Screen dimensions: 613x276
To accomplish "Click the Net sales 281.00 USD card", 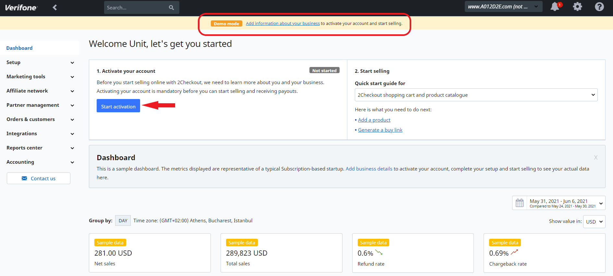I will pos(150,253).
